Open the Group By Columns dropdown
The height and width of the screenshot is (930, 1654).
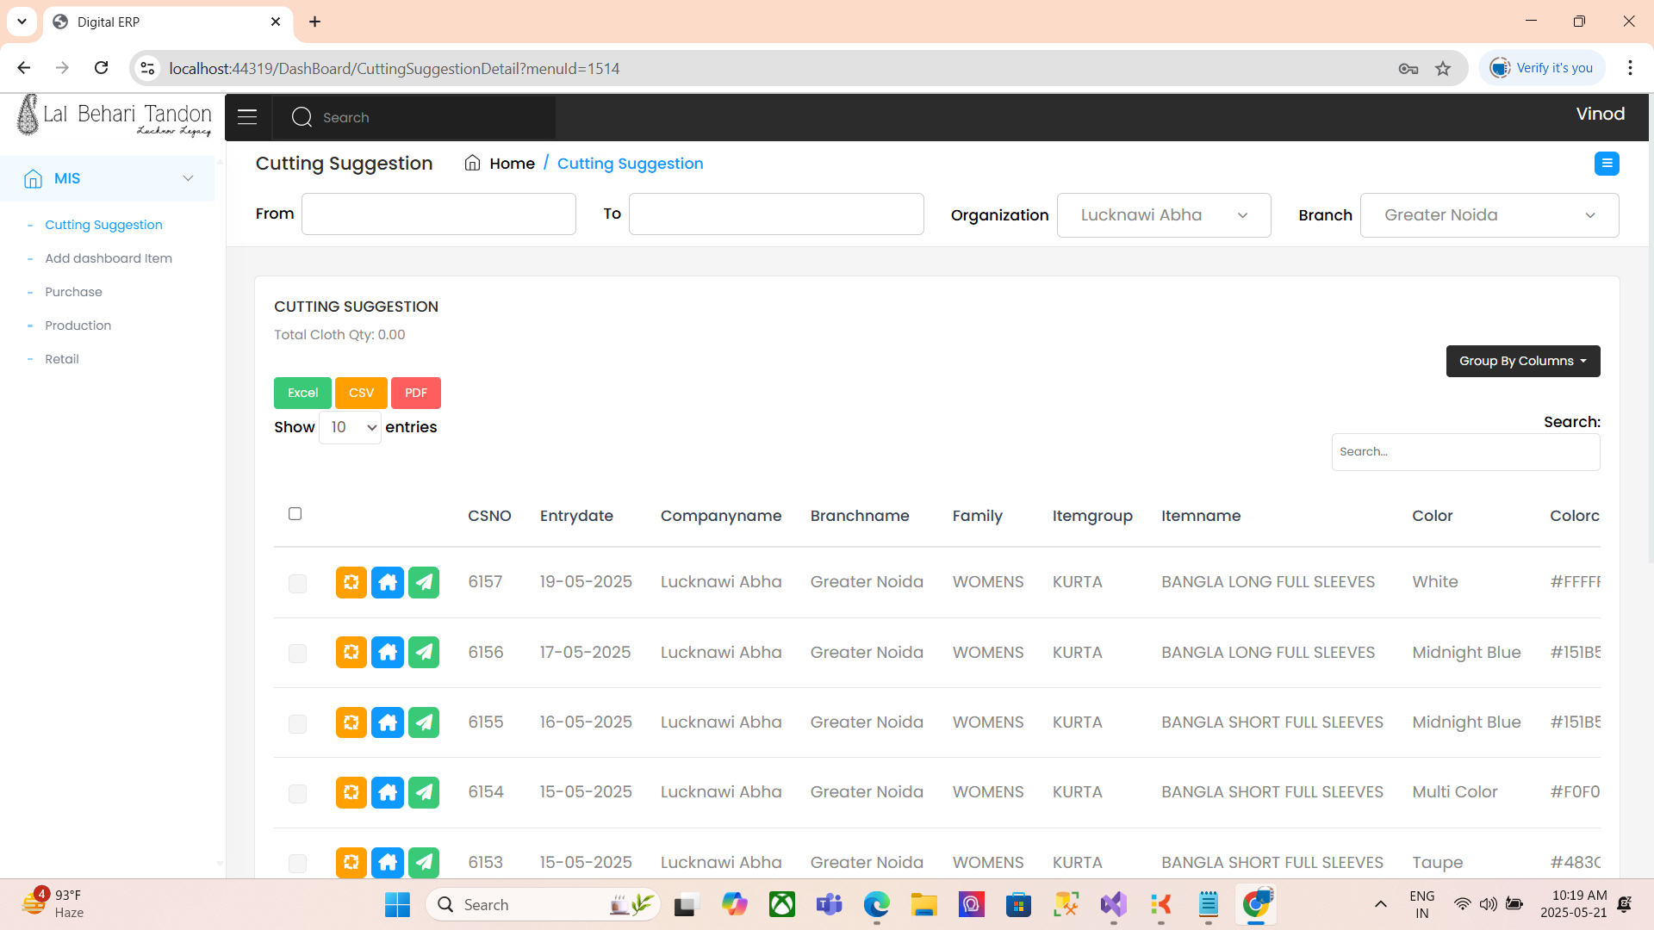[x=1523, y=361]
